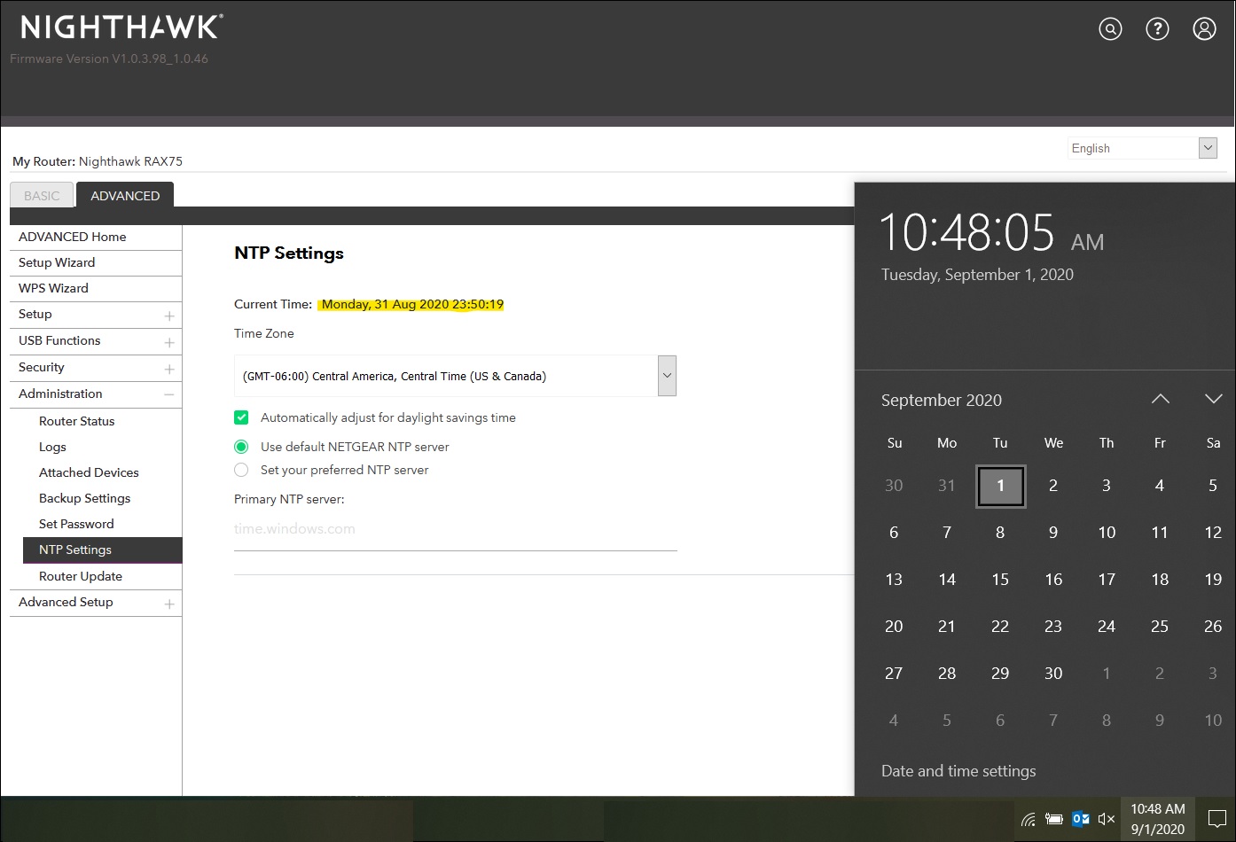The image size is (1236, 842).
Task: Click the NTP Settings page heading
Action: [x=289, y=253]
